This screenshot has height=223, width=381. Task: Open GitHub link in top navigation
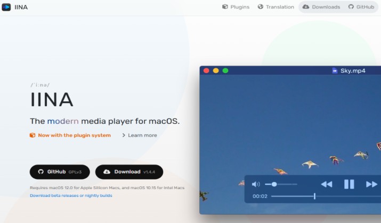tap(361, 7)
